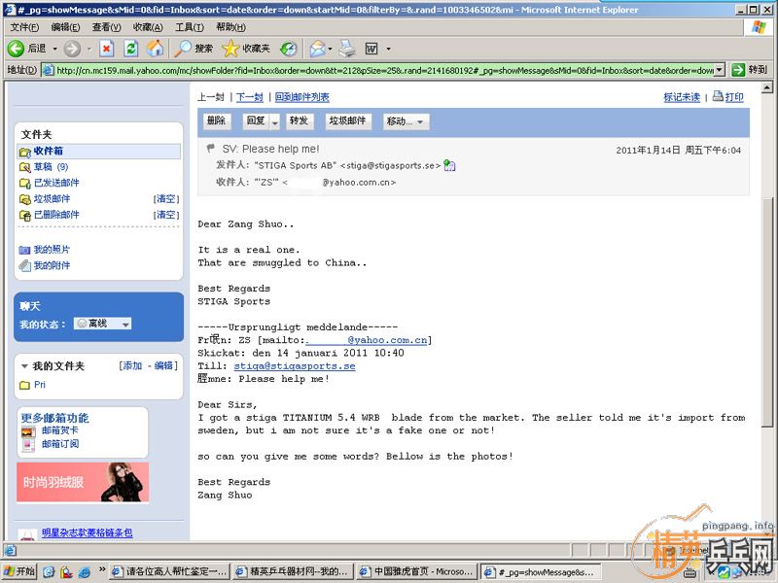Click the 编辑 link in 我的文件夹

[x=163, y=366]
